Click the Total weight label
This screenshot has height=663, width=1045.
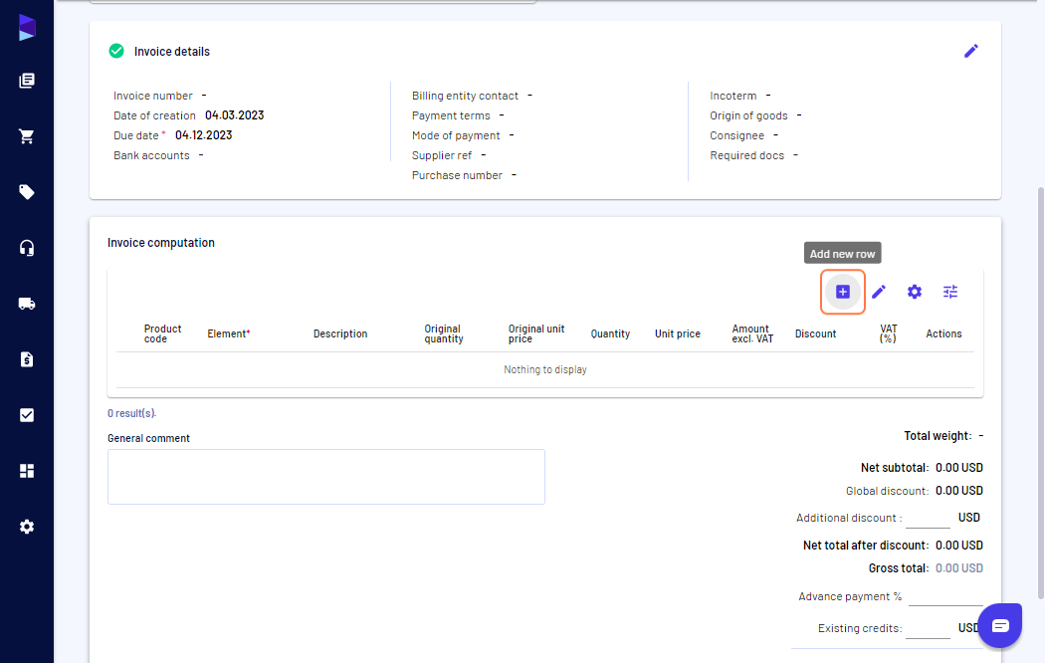938,436
